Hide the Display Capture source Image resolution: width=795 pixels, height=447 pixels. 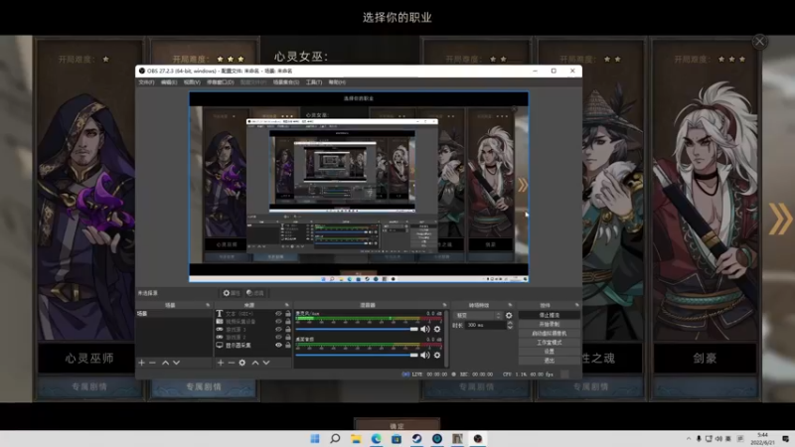coord(278,345)
